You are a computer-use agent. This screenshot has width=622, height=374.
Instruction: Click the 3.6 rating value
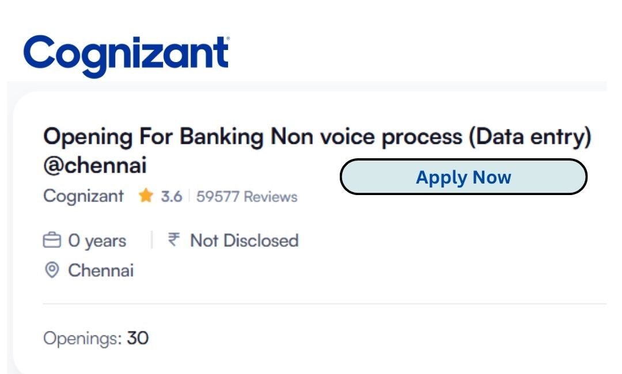coord(171,197)
